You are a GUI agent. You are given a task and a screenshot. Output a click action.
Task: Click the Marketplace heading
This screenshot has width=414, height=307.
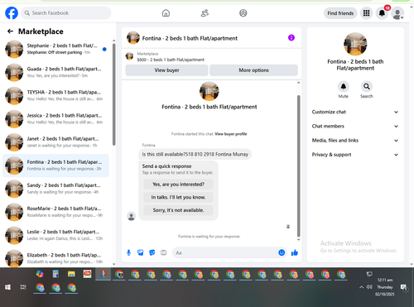click(41, 31)
